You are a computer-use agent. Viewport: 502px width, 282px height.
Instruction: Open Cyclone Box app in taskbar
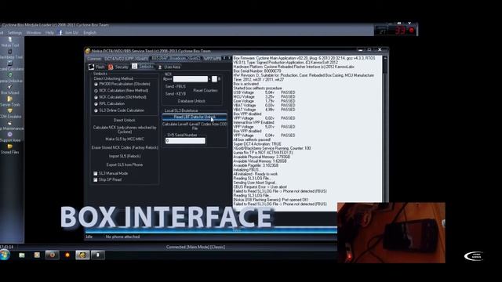[x=82, y=255]
